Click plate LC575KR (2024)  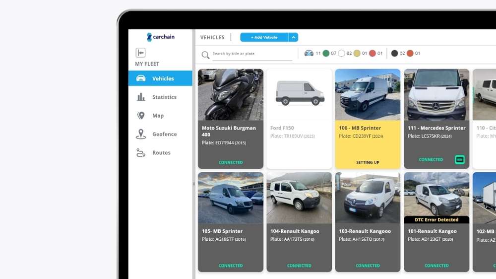pos(430,136)
